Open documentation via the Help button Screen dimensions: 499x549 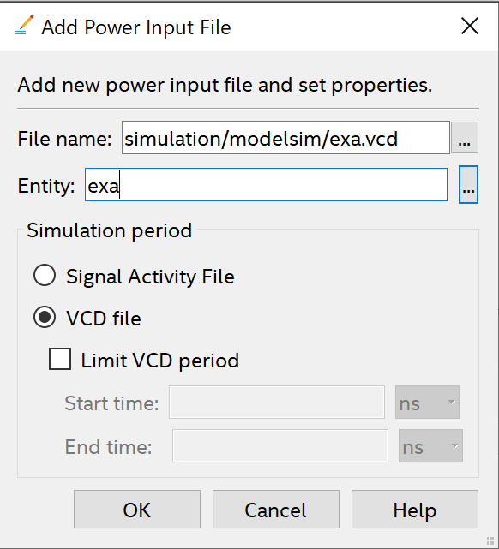[415, 509]
